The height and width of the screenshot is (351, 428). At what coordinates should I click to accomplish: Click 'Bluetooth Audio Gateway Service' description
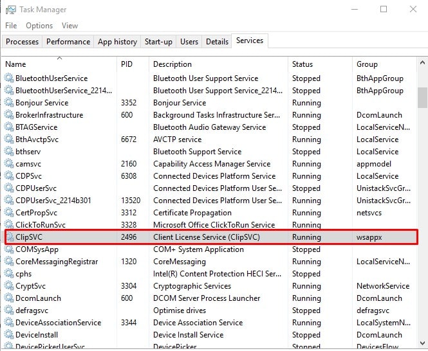pyautogui.click(x=209, y=127)
